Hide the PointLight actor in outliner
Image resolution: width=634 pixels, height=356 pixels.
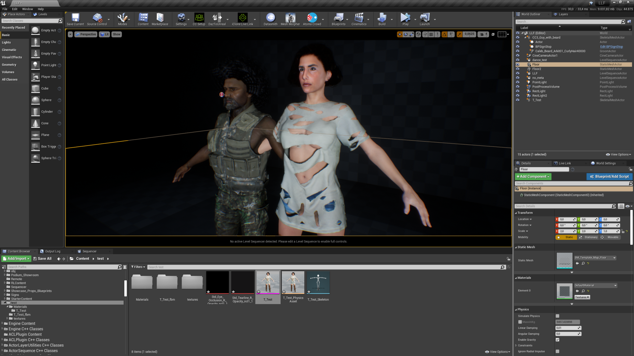[518, 82]
